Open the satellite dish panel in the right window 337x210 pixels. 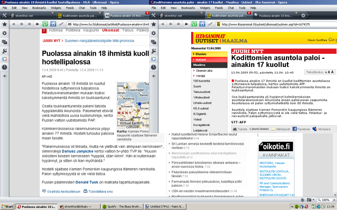click(x=153, y=51)
